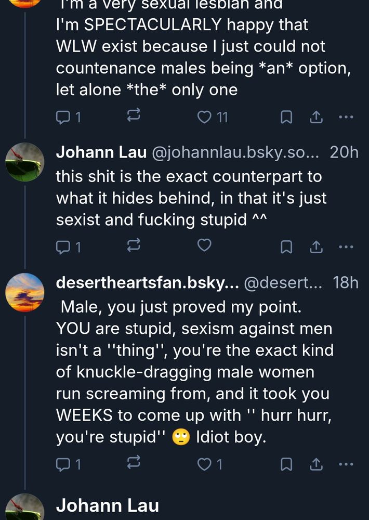The height and width of the screenshot is (520, 369).
Task: Reply to the WLW lesbian post
Action: pyautogui.click(x=63, y=118)
